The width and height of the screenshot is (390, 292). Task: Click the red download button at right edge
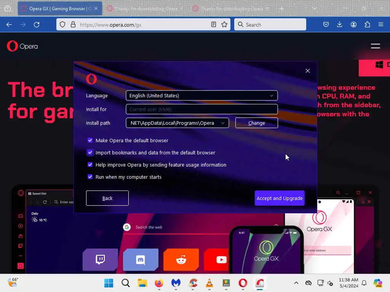[x=374, y=68]
